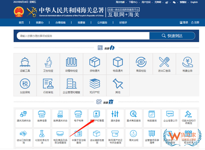Viewport: 205px width, 150px height.
Task: Select 好差评 in navigation bar
Action: [123, 23]
